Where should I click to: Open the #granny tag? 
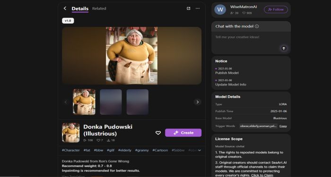click(x=142, y=150)
